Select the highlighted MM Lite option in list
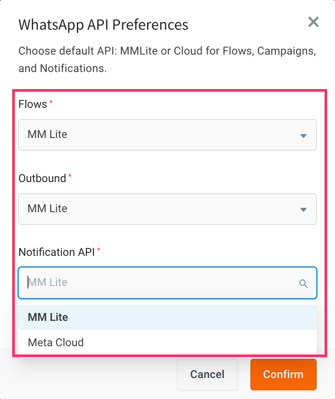Screen dimensions: 335x399 click(x=167, y=317)
